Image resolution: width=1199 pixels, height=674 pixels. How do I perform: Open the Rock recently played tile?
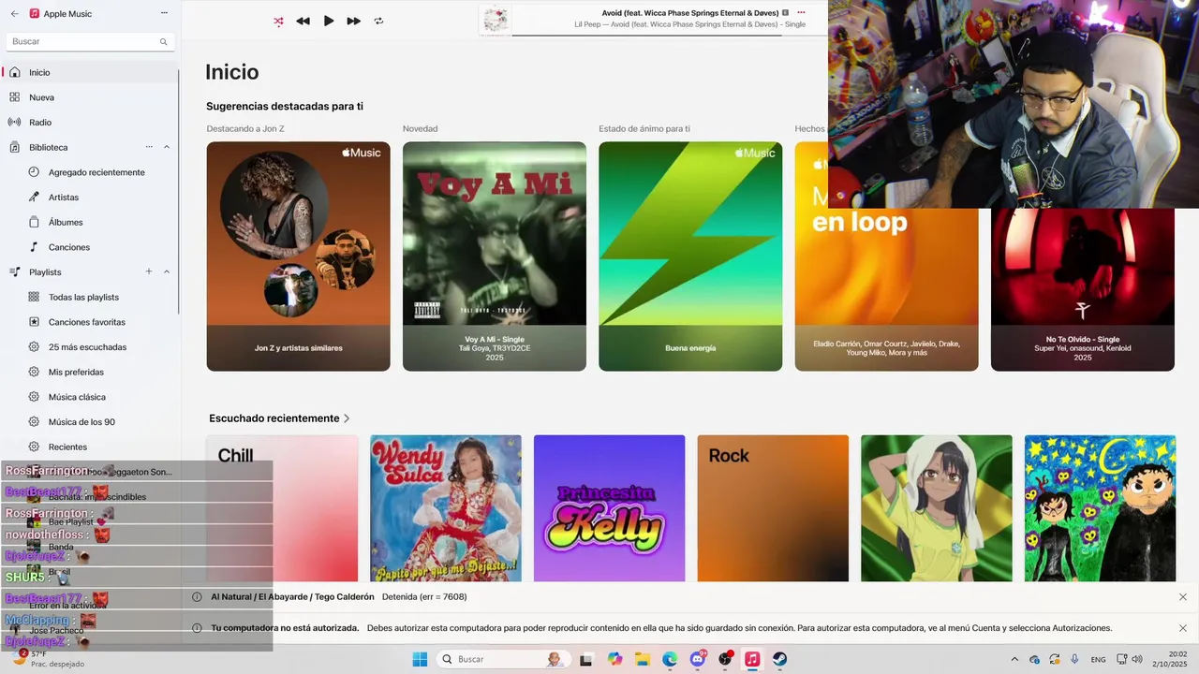(773, 508)
